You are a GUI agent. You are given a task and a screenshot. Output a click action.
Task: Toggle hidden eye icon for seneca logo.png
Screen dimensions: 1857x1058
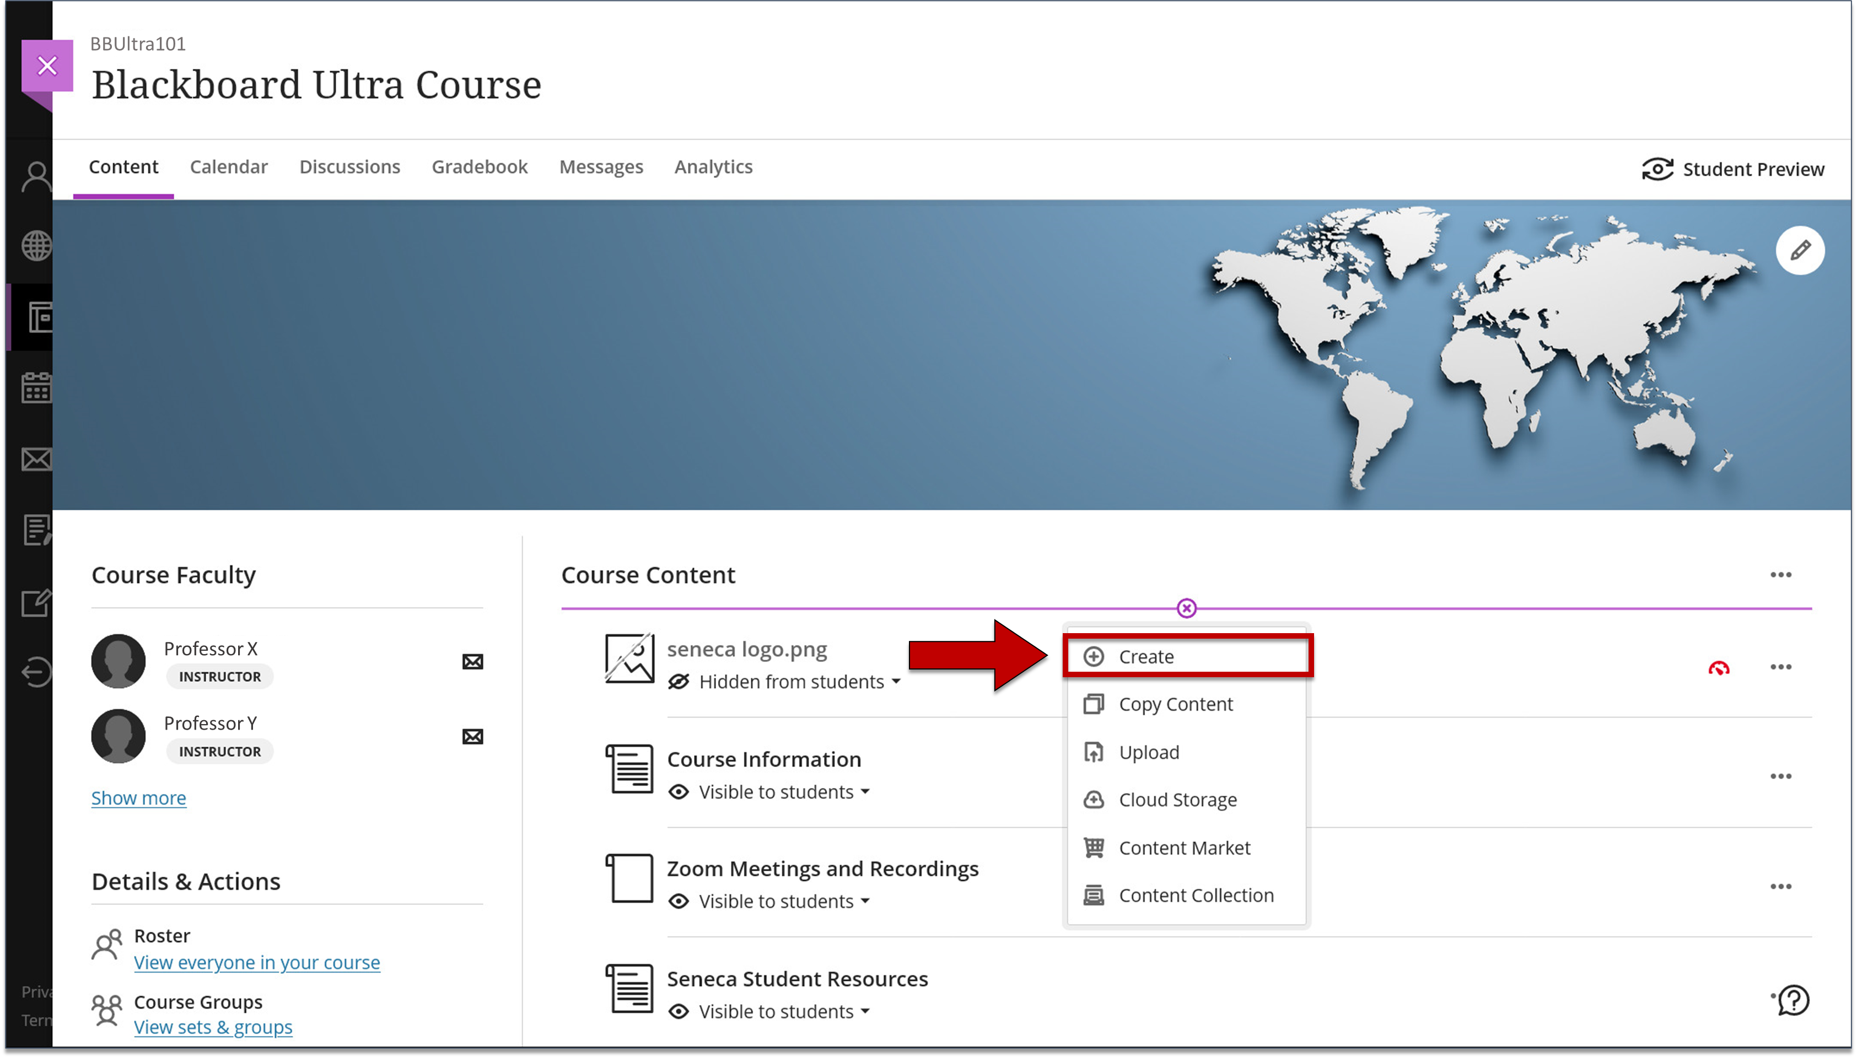[x=678, y=682]
